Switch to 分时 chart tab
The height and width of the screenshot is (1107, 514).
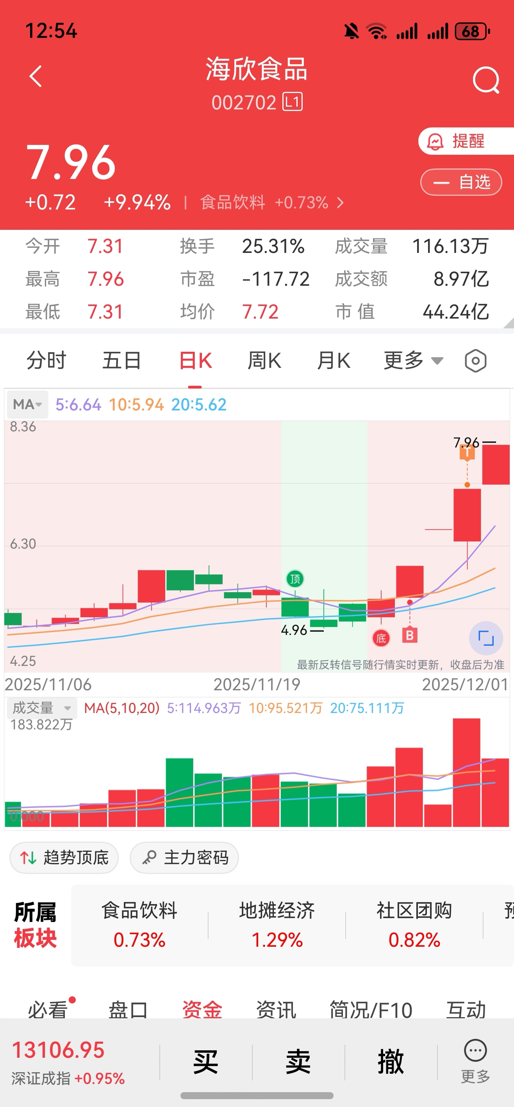coord(46,360)
